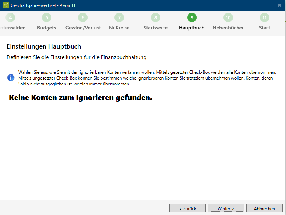
Task: Close the Geschäftsjahreswechsel dialog
Action: click(279, 5)
